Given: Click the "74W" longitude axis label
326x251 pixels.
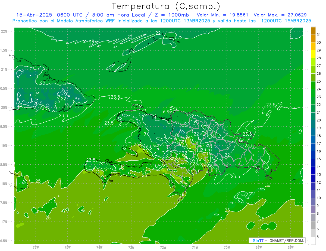Looking at the screenshot, I should coord(99,247).
